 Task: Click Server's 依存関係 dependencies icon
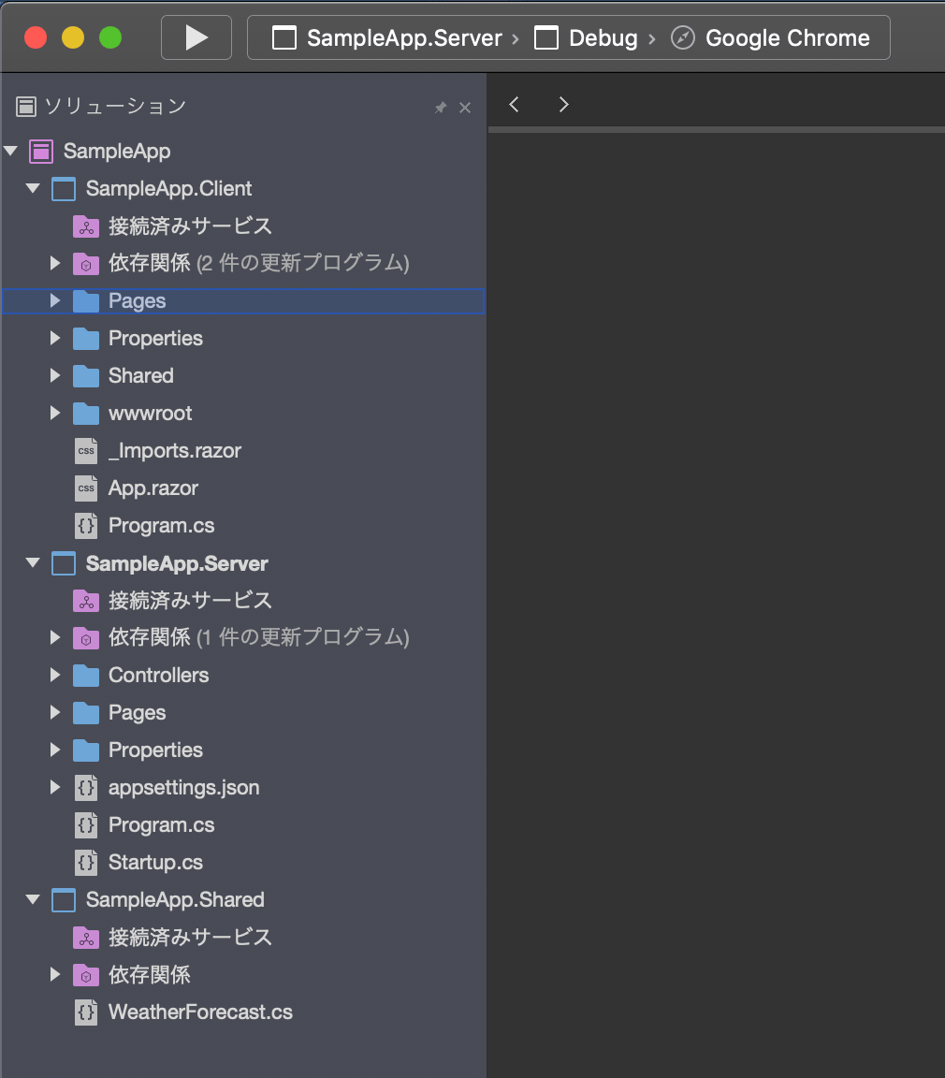[x=86, y=638]
